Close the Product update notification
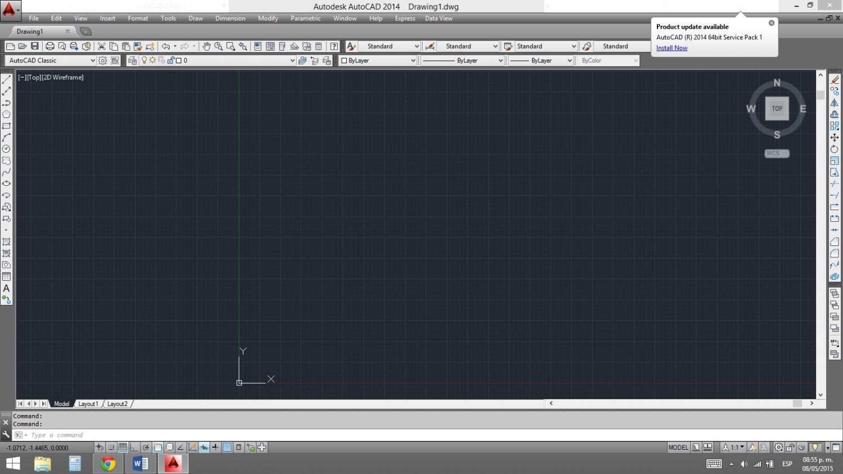Viewport: 843px width, 474px height. click(x=772, y=23)
